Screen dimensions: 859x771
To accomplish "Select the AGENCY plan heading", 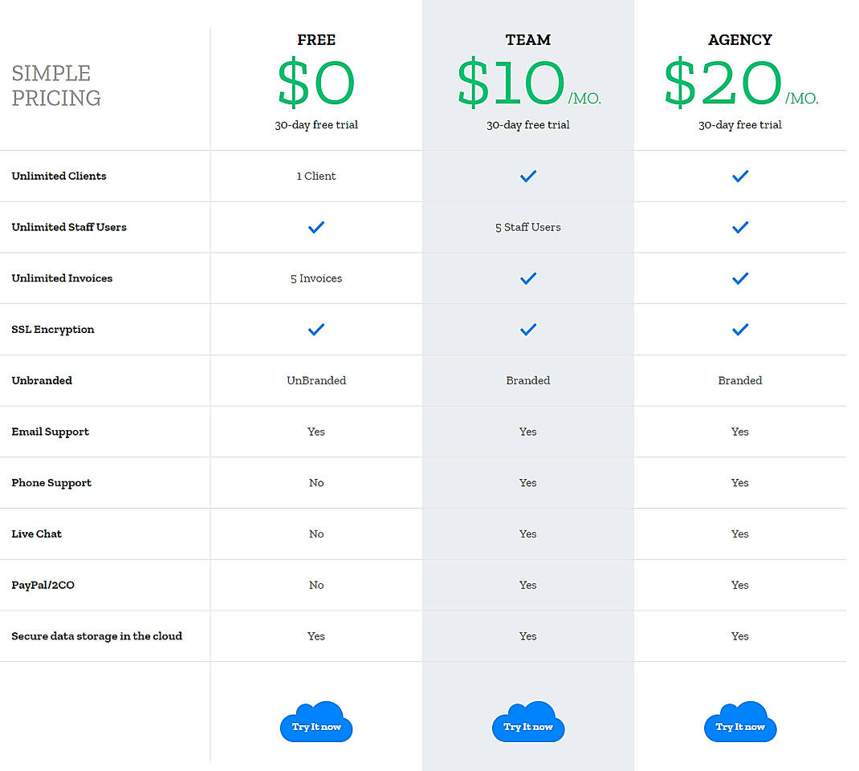I will [740, 39].
